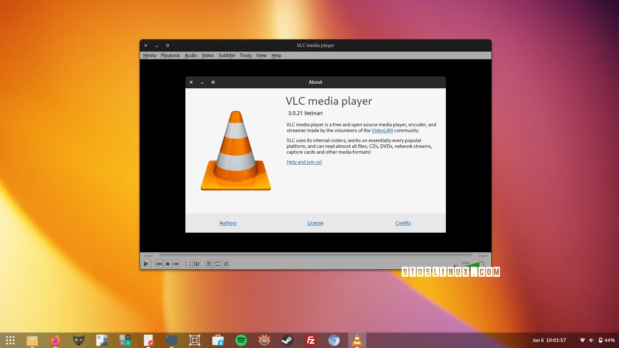Click the elapsed time label in VLC
Screen dimensions: 619x348
click(x=148, y=256)
